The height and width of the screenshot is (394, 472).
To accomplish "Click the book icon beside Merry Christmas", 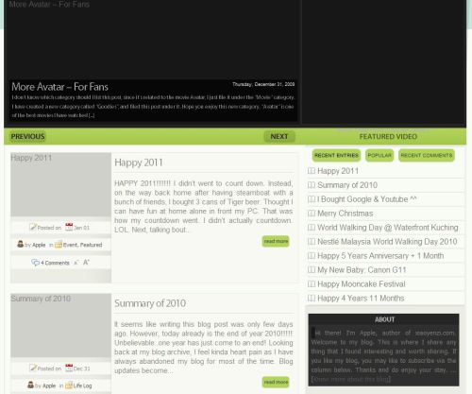I will [x=312, y=214].
